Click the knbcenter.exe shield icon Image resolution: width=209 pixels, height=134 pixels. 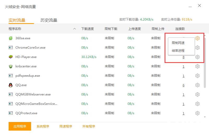[11, 66]
